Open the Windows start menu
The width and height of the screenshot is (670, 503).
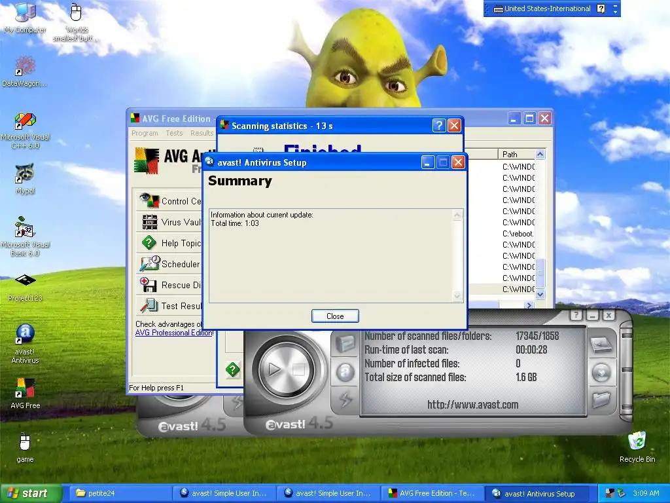coord(31,493)
